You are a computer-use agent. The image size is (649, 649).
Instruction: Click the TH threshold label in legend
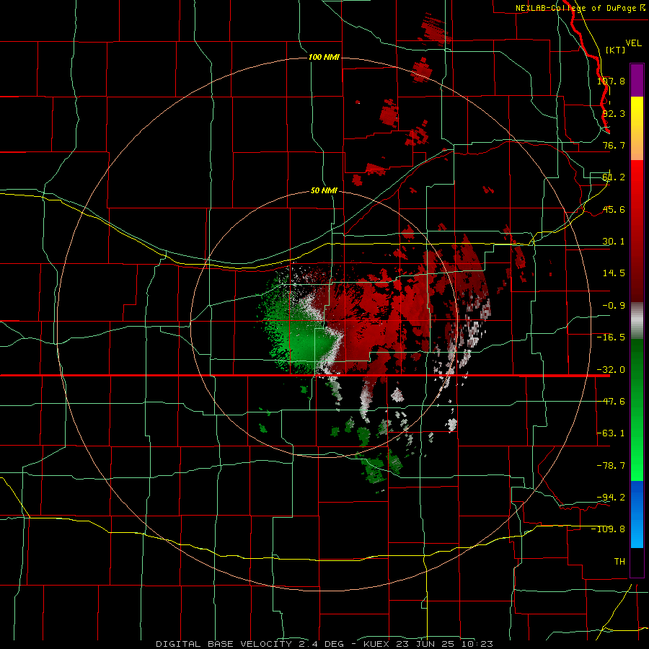(619, 562)
